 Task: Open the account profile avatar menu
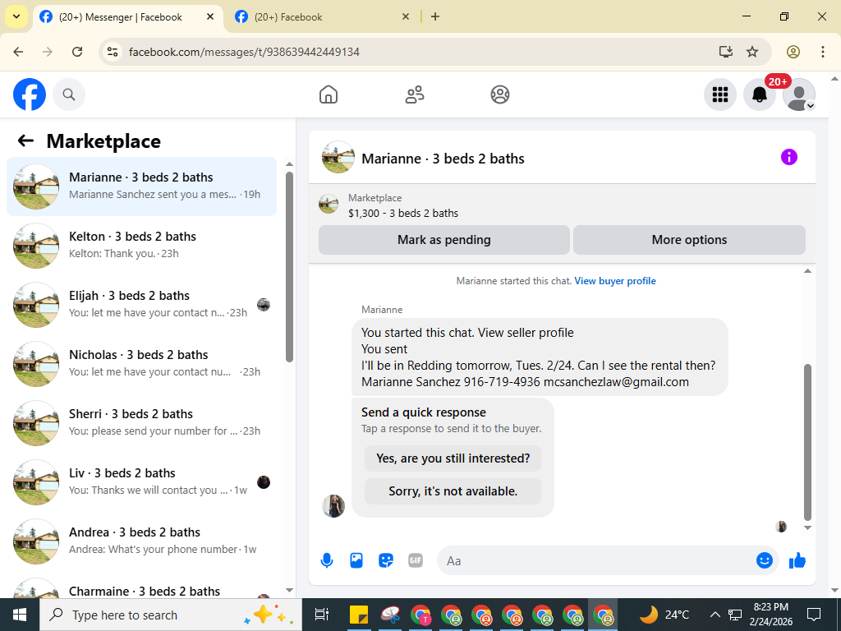pyautogui.click(x=799, y=94)
